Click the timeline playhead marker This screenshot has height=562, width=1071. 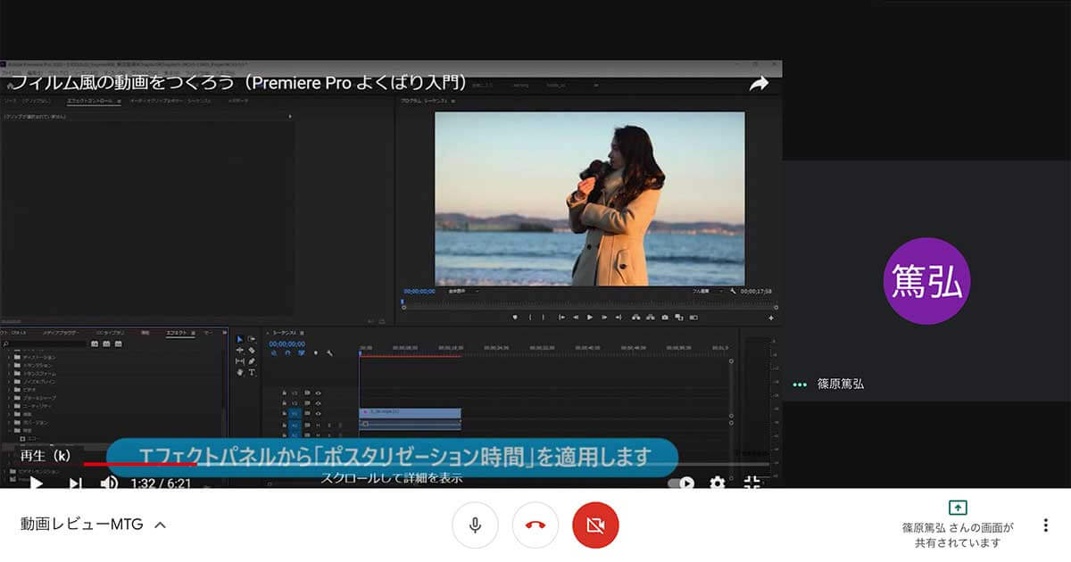tap(360, 354)
